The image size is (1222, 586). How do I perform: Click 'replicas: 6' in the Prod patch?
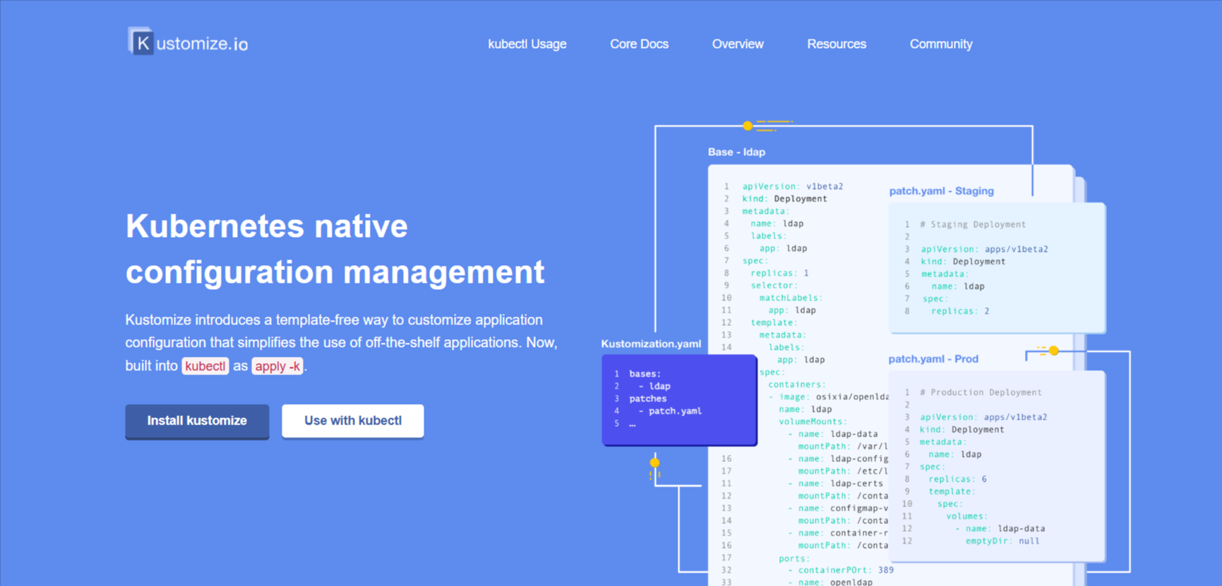click(x=957, y=479)
